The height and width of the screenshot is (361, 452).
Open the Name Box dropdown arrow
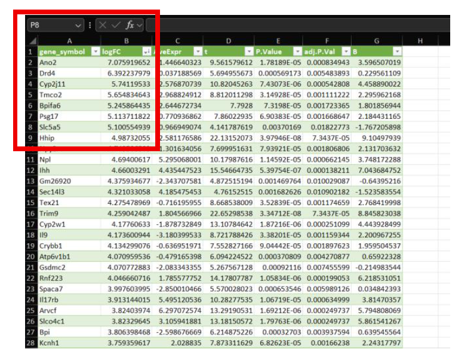click(78, 25)
